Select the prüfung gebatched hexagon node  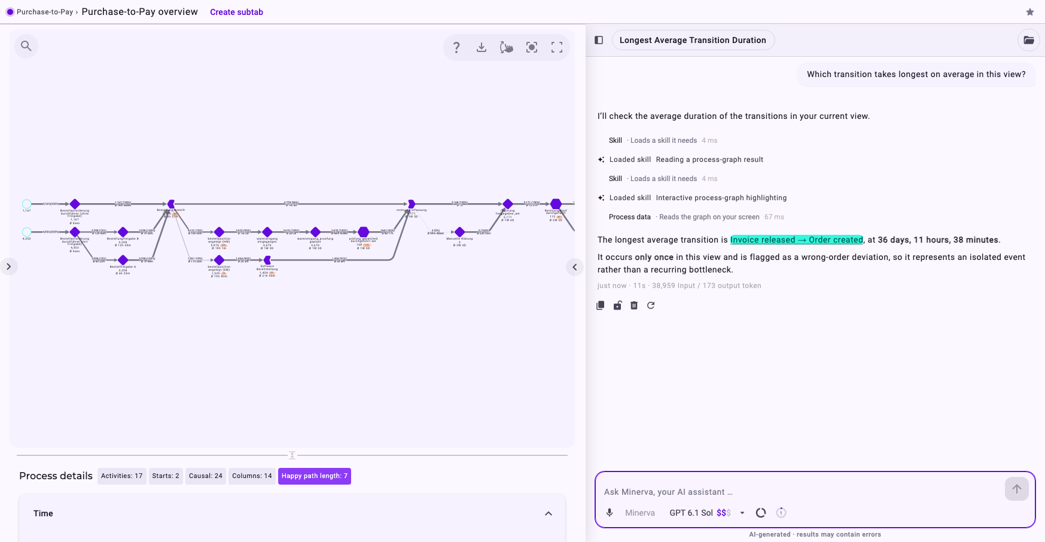tap(363, 232)
